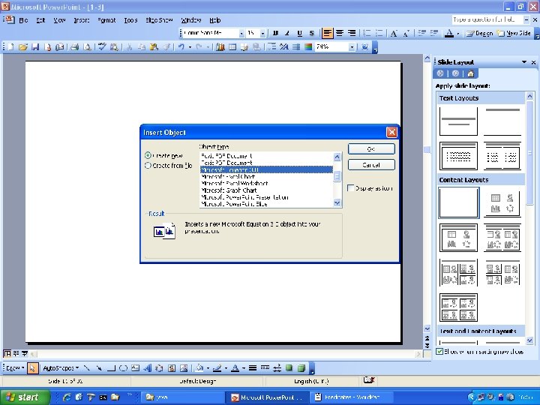This screenshot has height=405, width=540.
Task: Open 3-D Style options
Action: pyautogui.click(x=301, y=368)
